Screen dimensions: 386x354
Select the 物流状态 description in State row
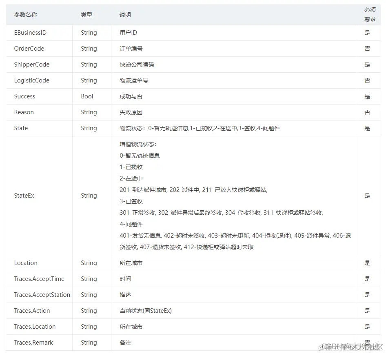tap(200, 128)
